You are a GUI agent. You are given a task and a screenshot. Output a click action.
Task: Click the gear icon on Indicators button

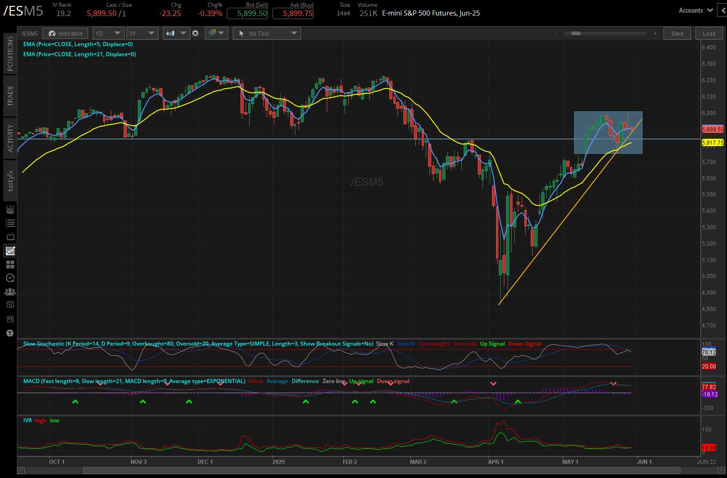tap(52, 33)
